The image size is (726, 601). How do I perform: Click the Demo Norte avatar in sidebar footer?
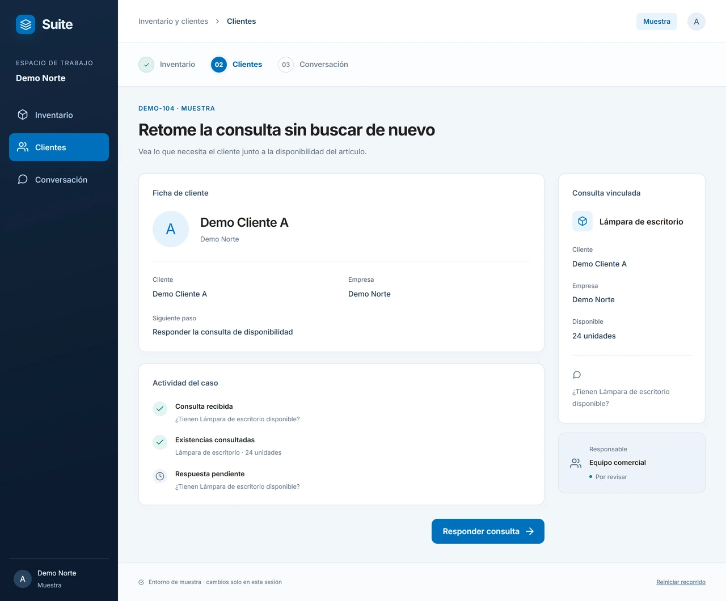click(x=23, y=579)
